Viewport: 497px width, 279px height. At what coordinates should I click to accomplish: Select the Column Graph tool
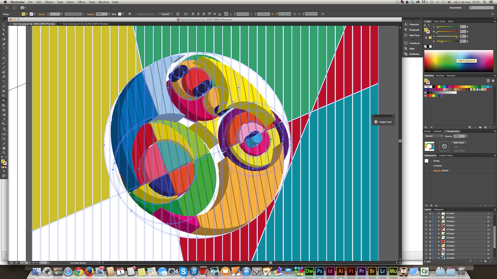[4, 134]
